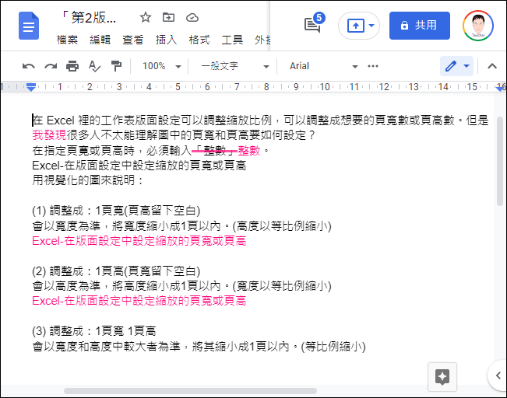
Task: Click the line 會以寬度和高度中較大者為準
Action: point(199,347)
